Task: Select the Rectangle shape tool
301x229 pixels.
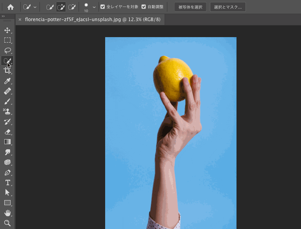Action: pyautogui.click(x=7, y=203)
